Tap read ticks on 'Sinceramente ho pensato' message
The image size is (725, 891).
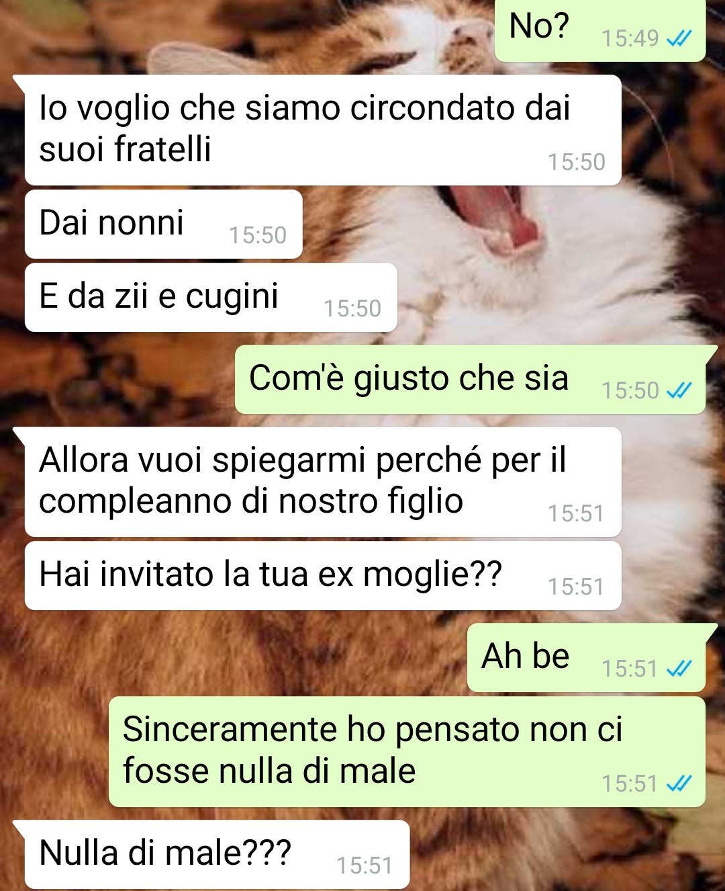tap(678, 783)
